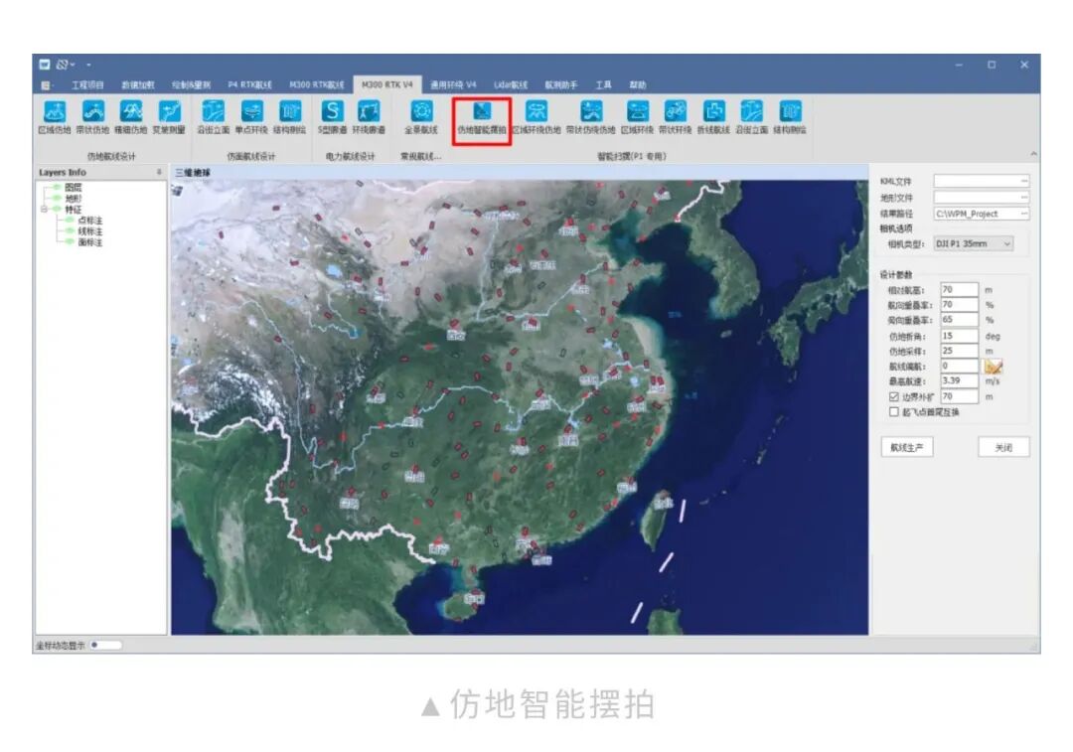The height and width of the screenshot is (752, 1073).
Task: Select the 带状仿地 route tool
Action: [92, 117]
